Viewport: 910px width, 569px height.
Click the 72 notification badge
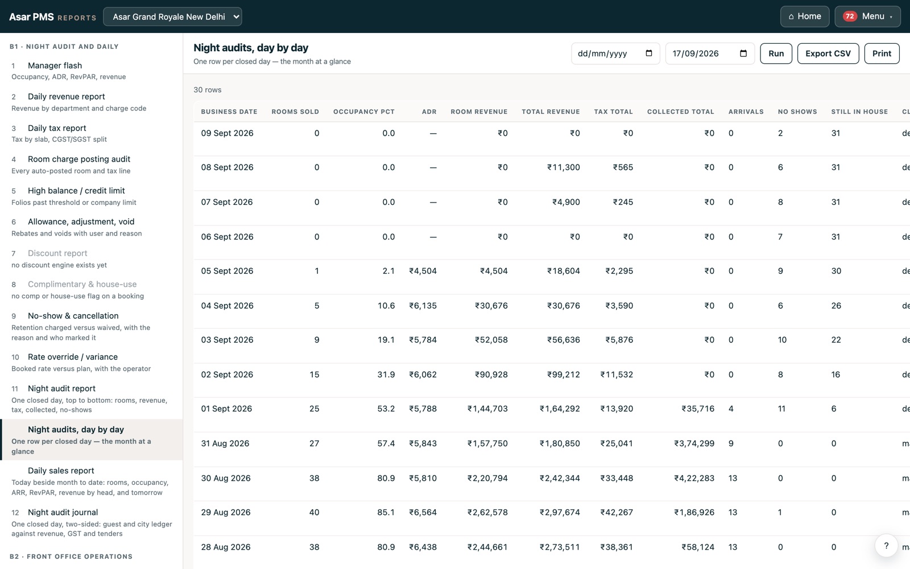click(x=850, y=17)
